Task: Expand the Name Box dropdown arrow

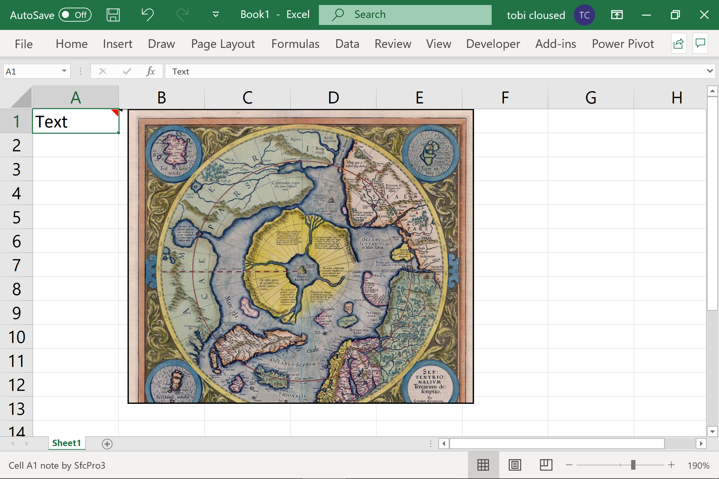Action: pos(64,71)
